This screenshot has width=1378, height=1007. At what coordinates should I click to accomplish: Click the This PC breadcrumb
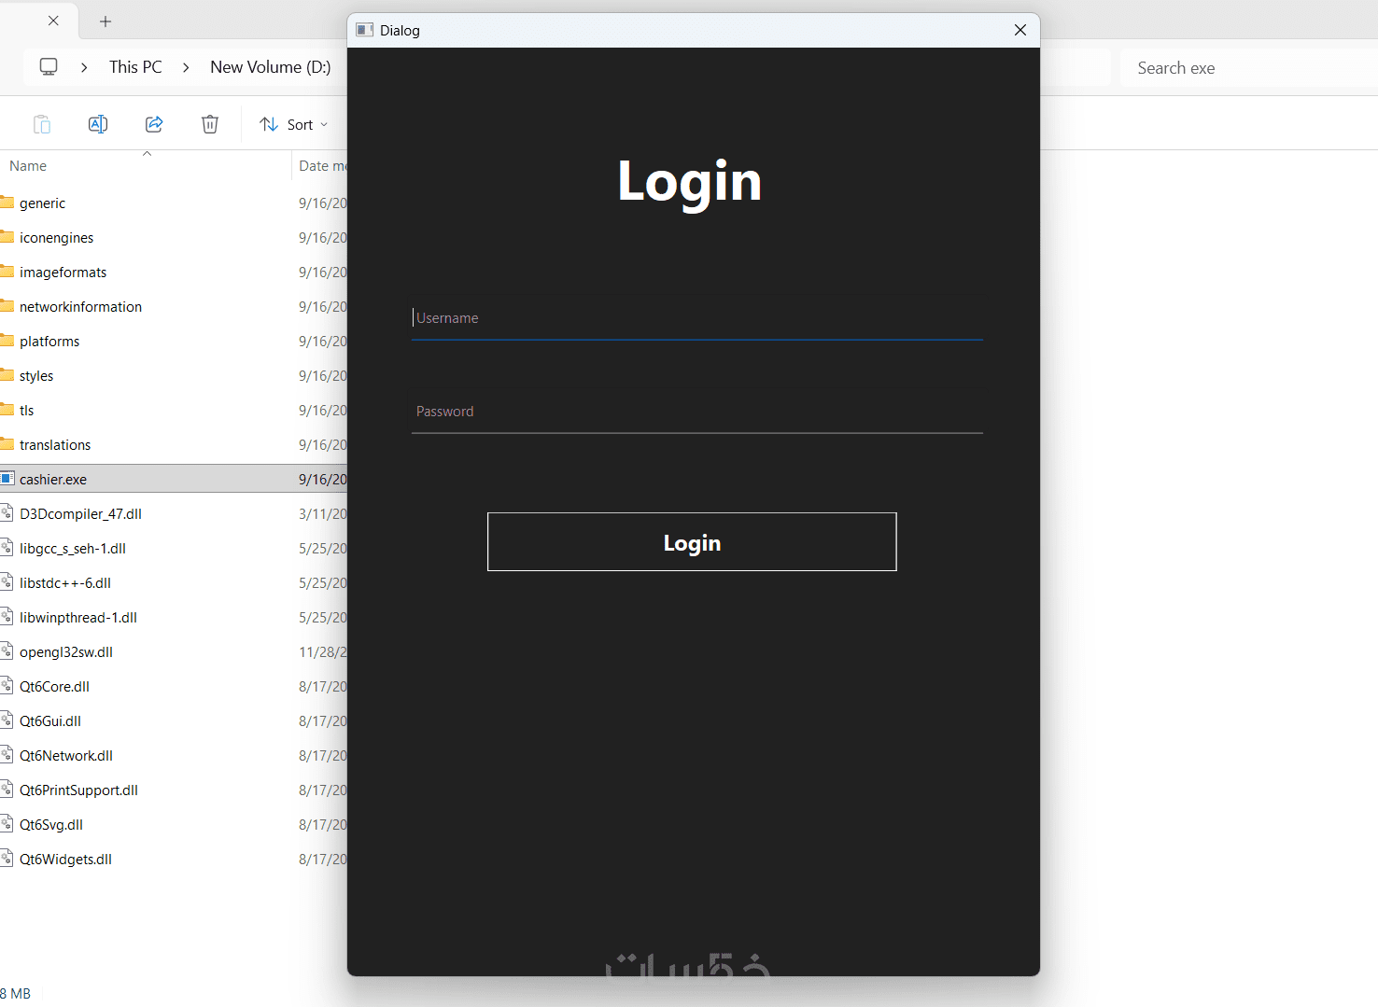pos(135,67)
